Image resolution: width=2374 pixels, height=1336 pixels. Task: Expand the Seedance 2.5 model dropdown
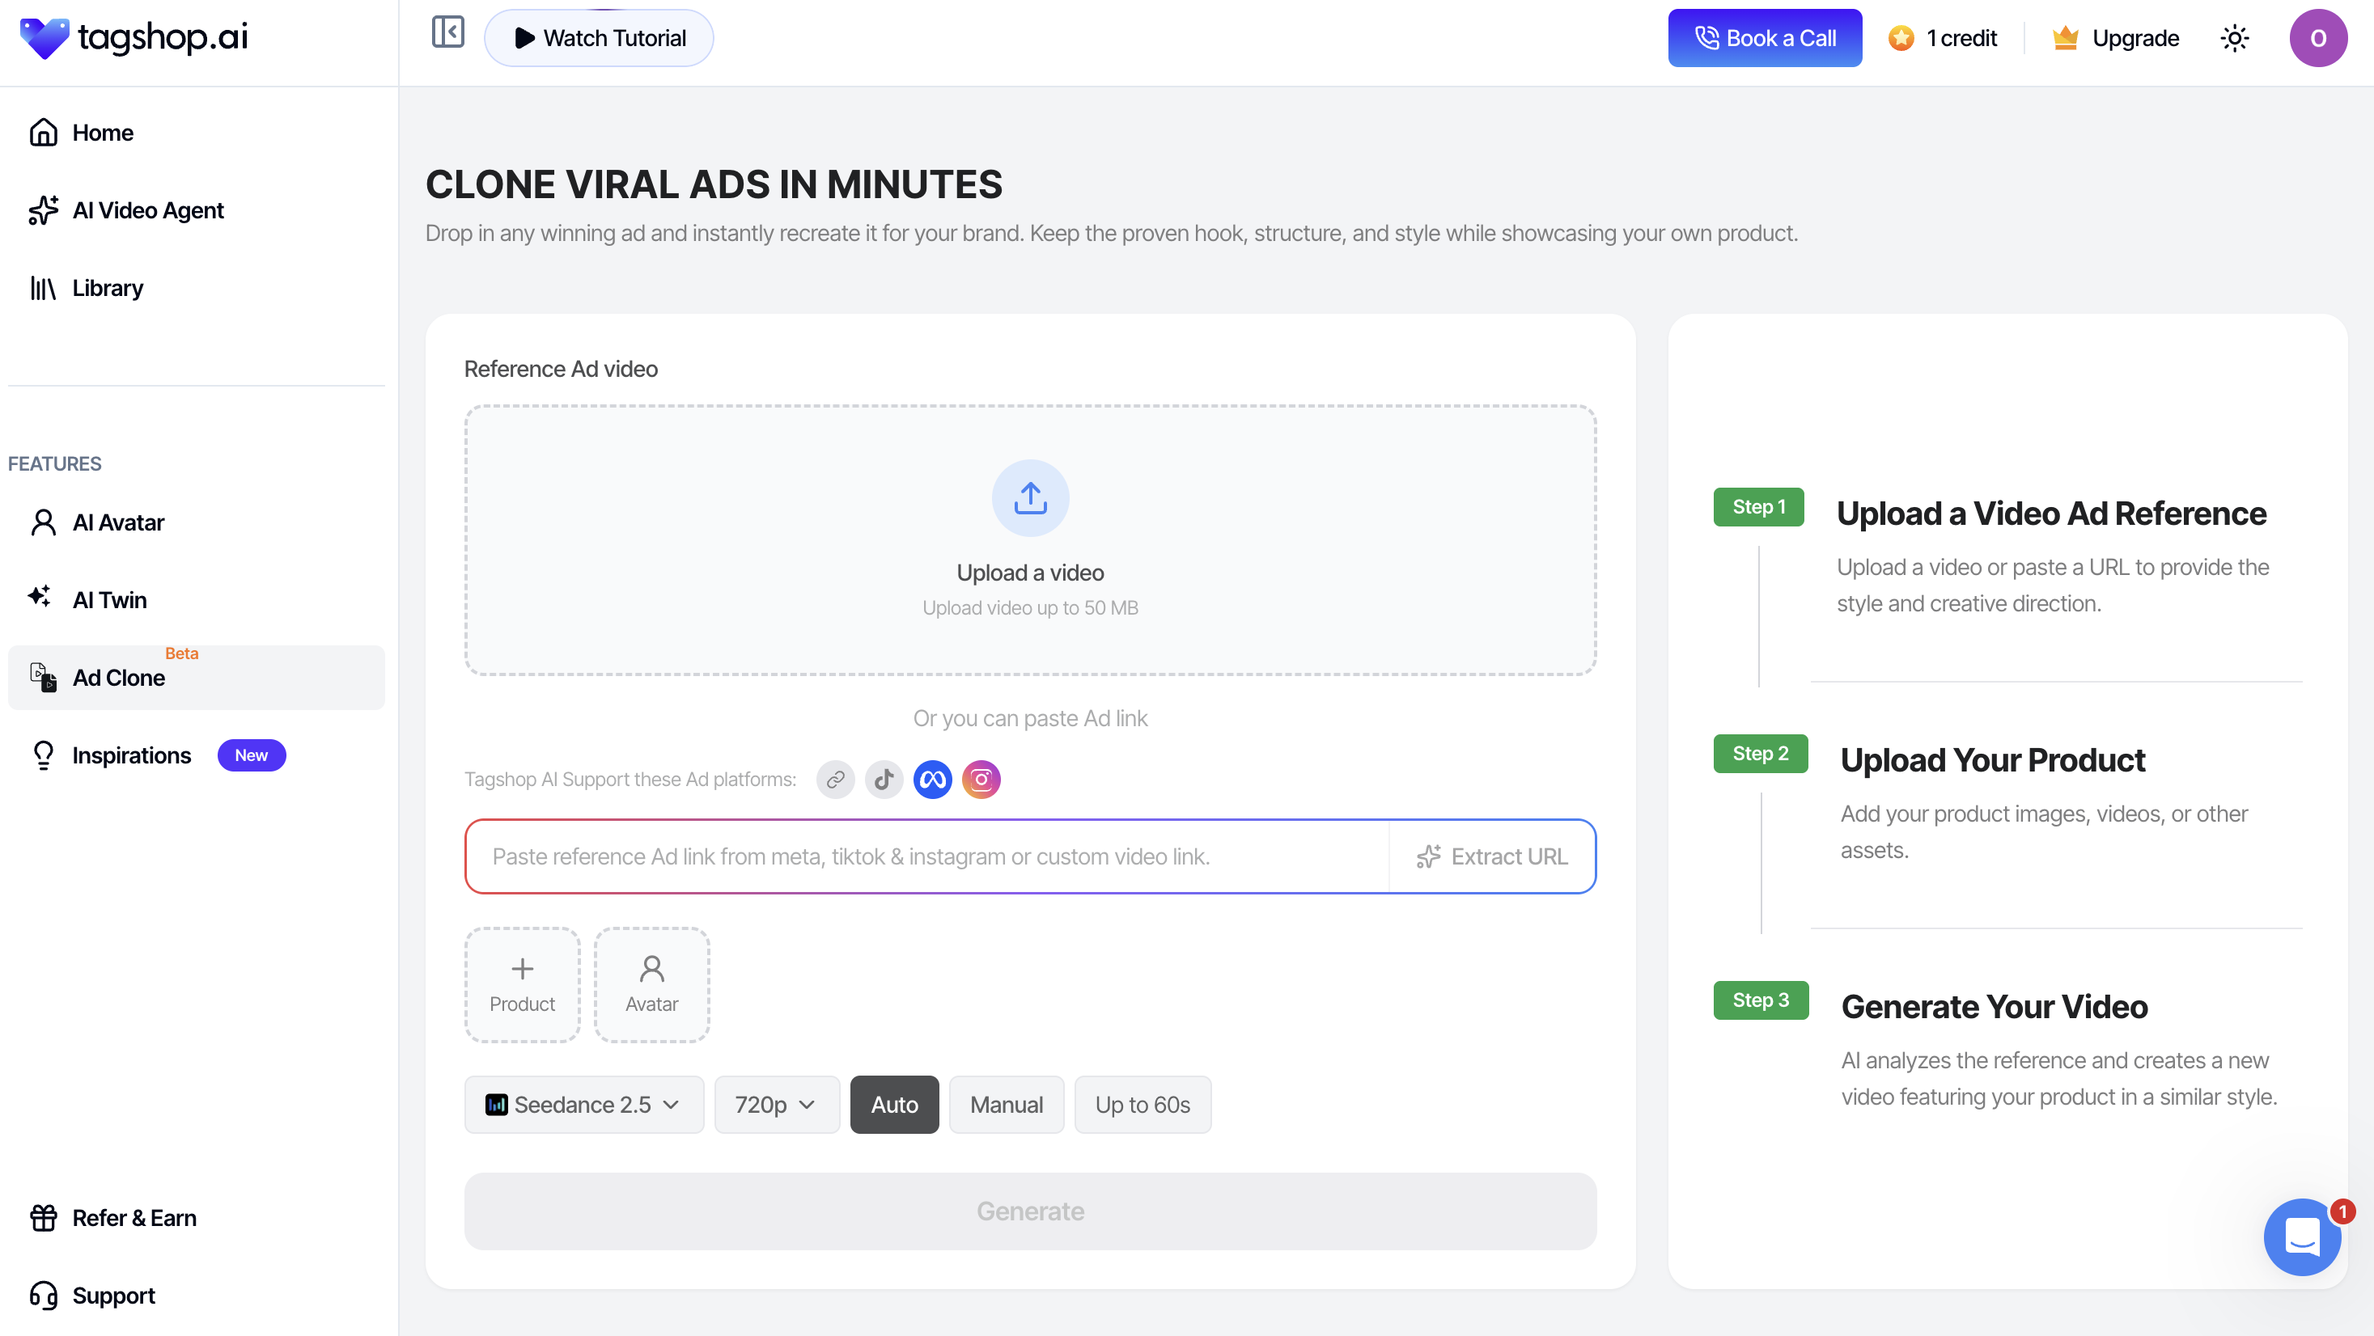pos(584,1105)
